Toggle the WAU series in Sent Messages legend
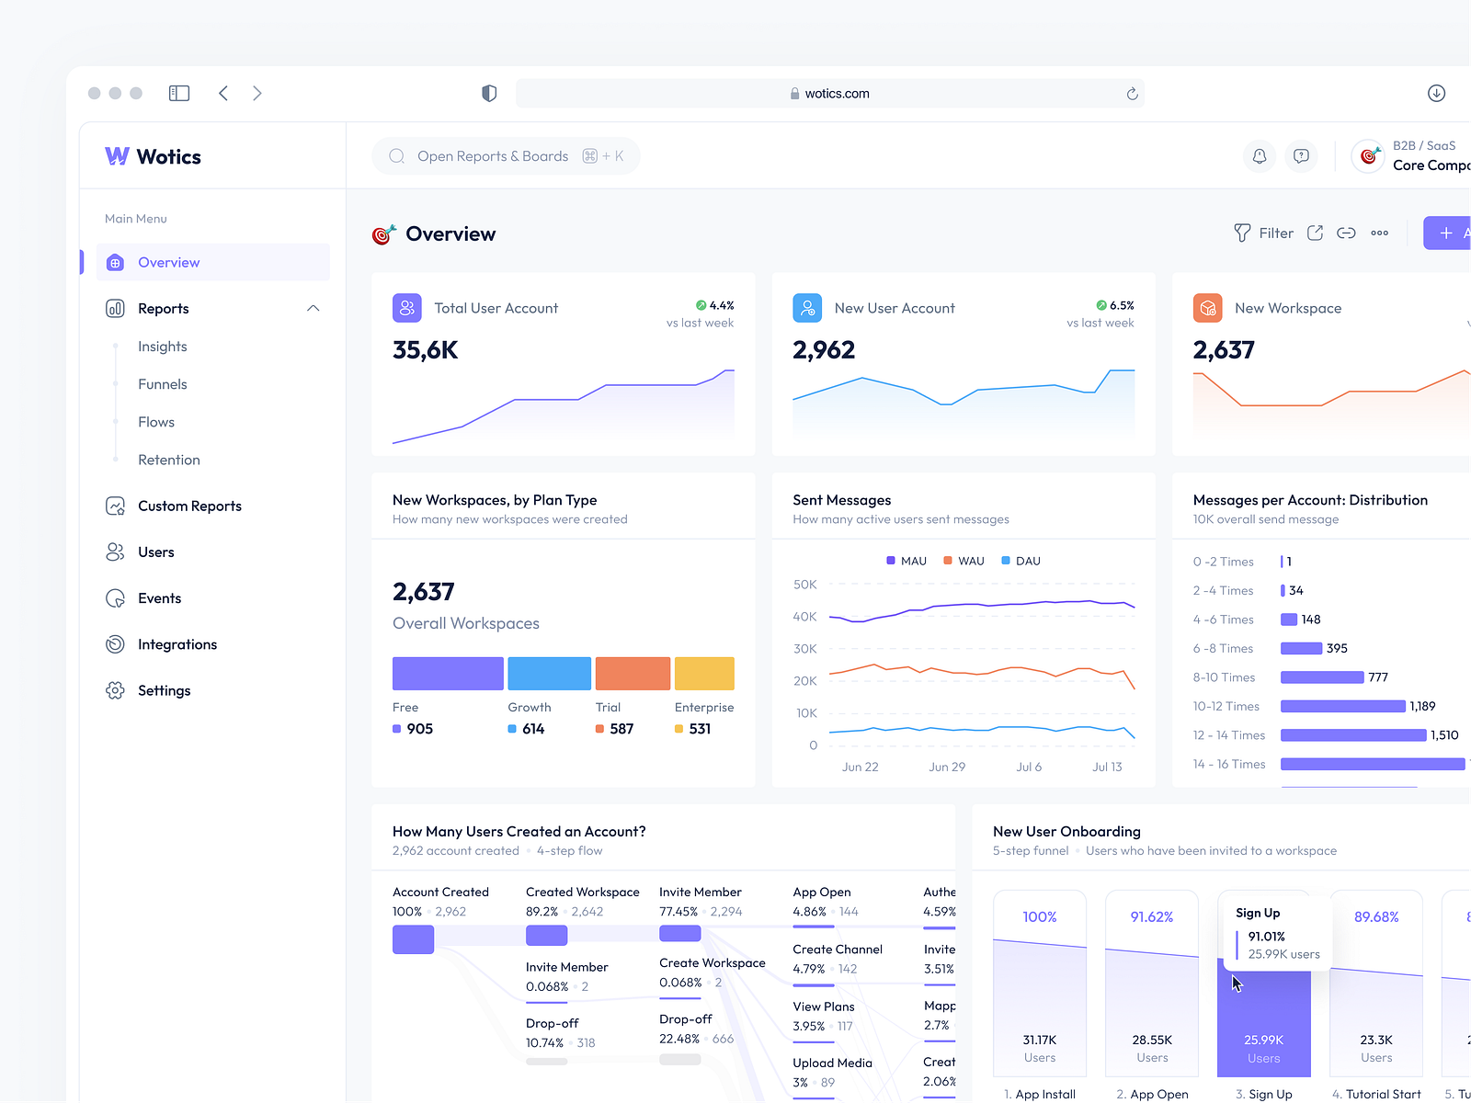This screenshot has width=1471, height=1103. [x=963, y=560]
